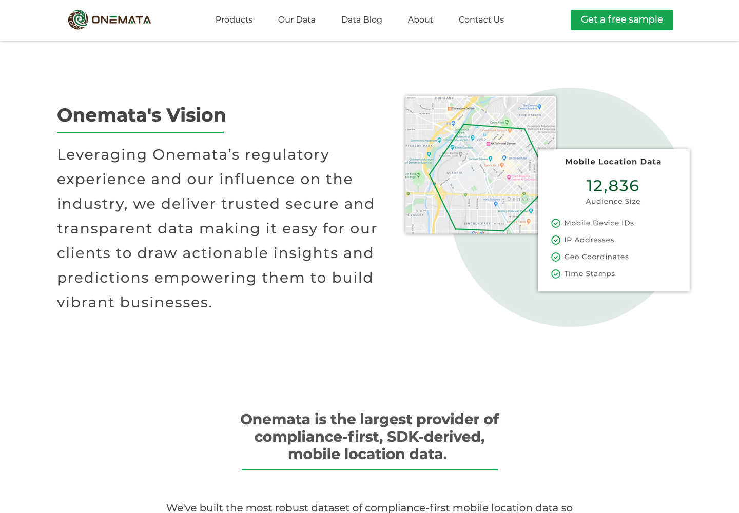Click the check icon beside Geo Coordinates
Image resolution: width=739 pixels, height=513 pixels.
556,257
